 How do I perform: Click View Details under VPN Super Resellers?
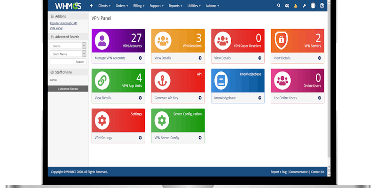coord(222,58)
